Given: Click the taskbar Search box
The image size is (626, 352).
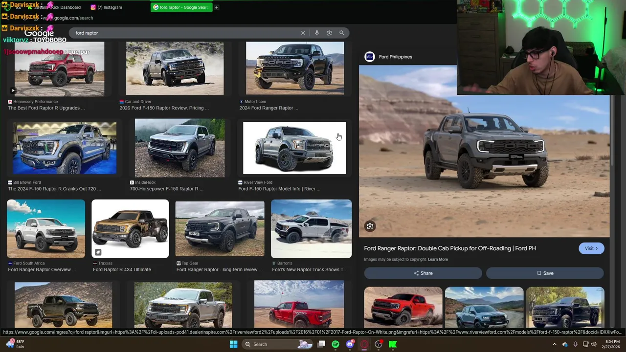Looking at the screenshot, I should pyautogui.click(x=277, y=344).
